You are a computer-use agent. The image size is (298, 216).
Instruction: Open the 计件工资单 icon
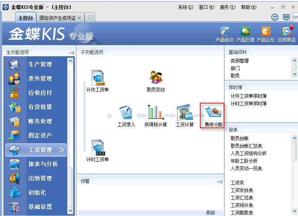pyautogui.click(x=98, y=78)
